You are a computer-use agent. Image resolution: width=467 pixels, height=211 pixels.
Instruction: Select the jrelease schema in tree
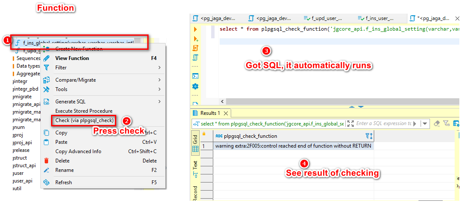[x=21, y=150]
